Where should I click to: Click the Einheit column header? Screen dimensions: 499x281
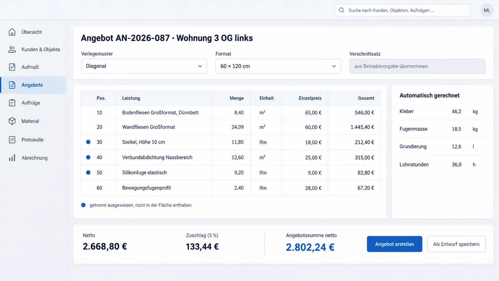pyautogui.click(x=266, y=98)
